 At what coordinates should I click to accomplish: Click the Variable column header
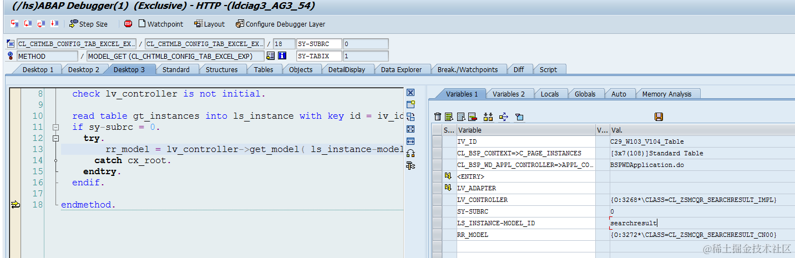pyautogui.click(x=525, y=130)
